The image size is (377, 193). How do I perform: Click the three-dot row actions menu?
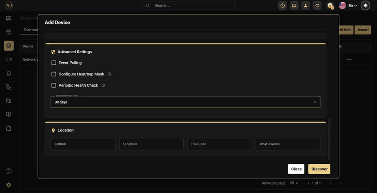349,59
